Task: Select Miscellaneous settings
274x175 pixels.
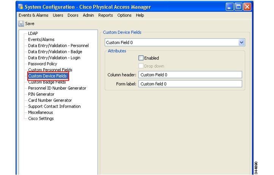Action: click(x=41, y=112)
